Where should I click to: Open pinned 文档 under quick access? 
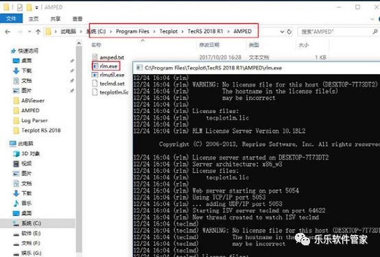point(27,81)
